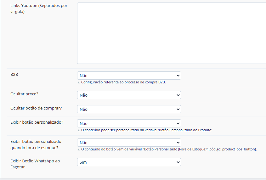Click hint mentioning code product_oos_button

pyautogui.click(x=169, y=149)
